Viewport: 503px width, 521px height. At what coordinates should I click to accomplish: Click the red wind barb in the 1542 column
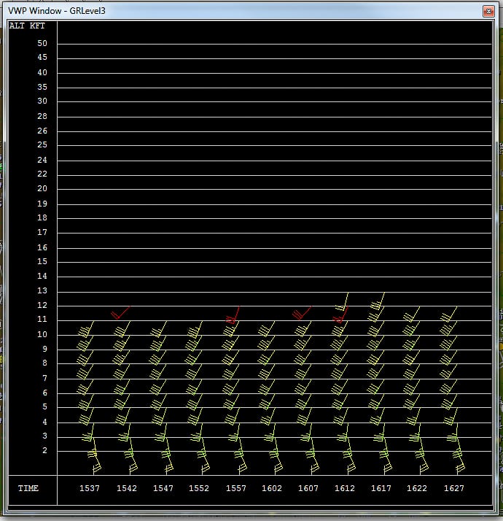pyautogui.click(x=121, y=312)
